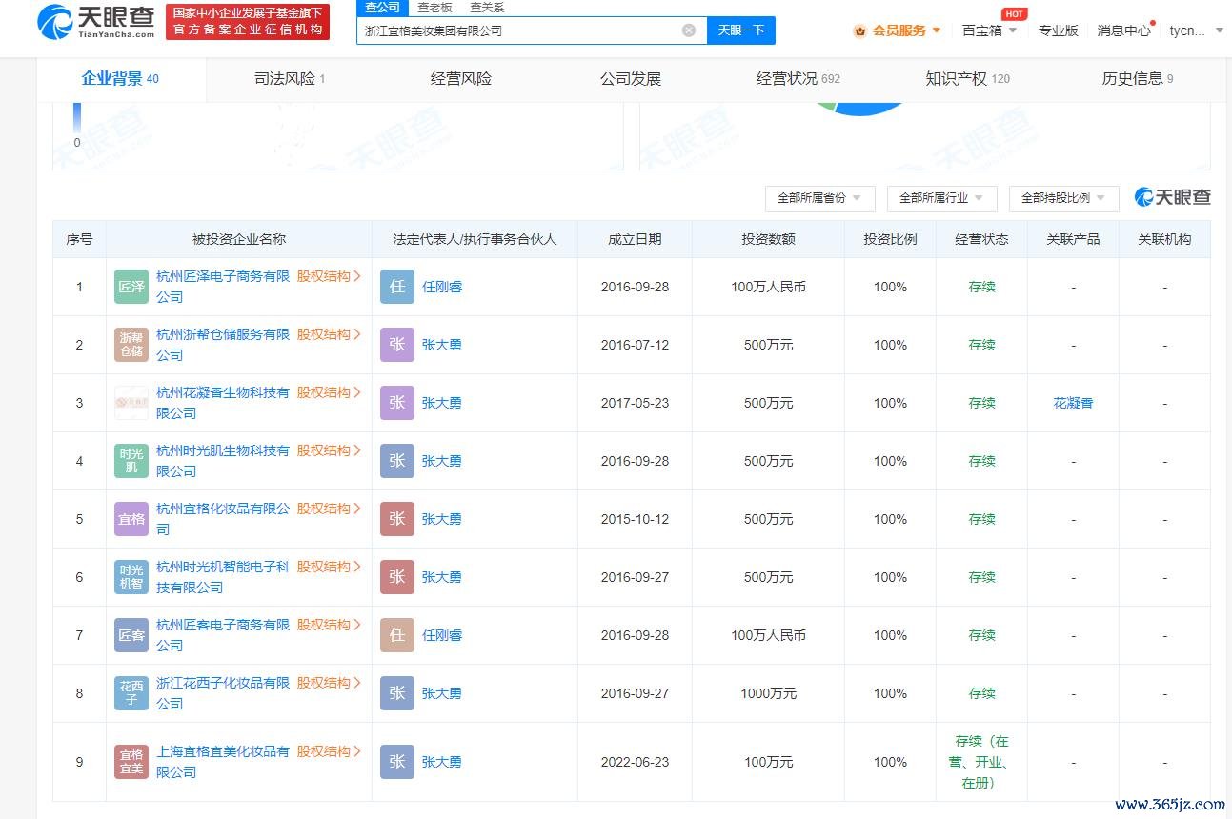Click the 成立日期 column header

point(635,239)
